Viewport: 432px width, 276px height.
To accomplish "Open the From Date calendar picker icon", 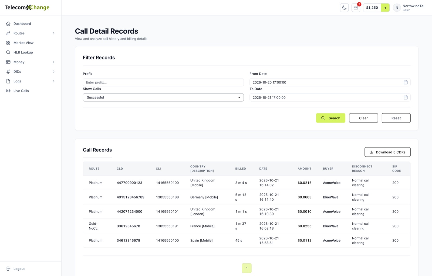I will [x=406, y=82].
